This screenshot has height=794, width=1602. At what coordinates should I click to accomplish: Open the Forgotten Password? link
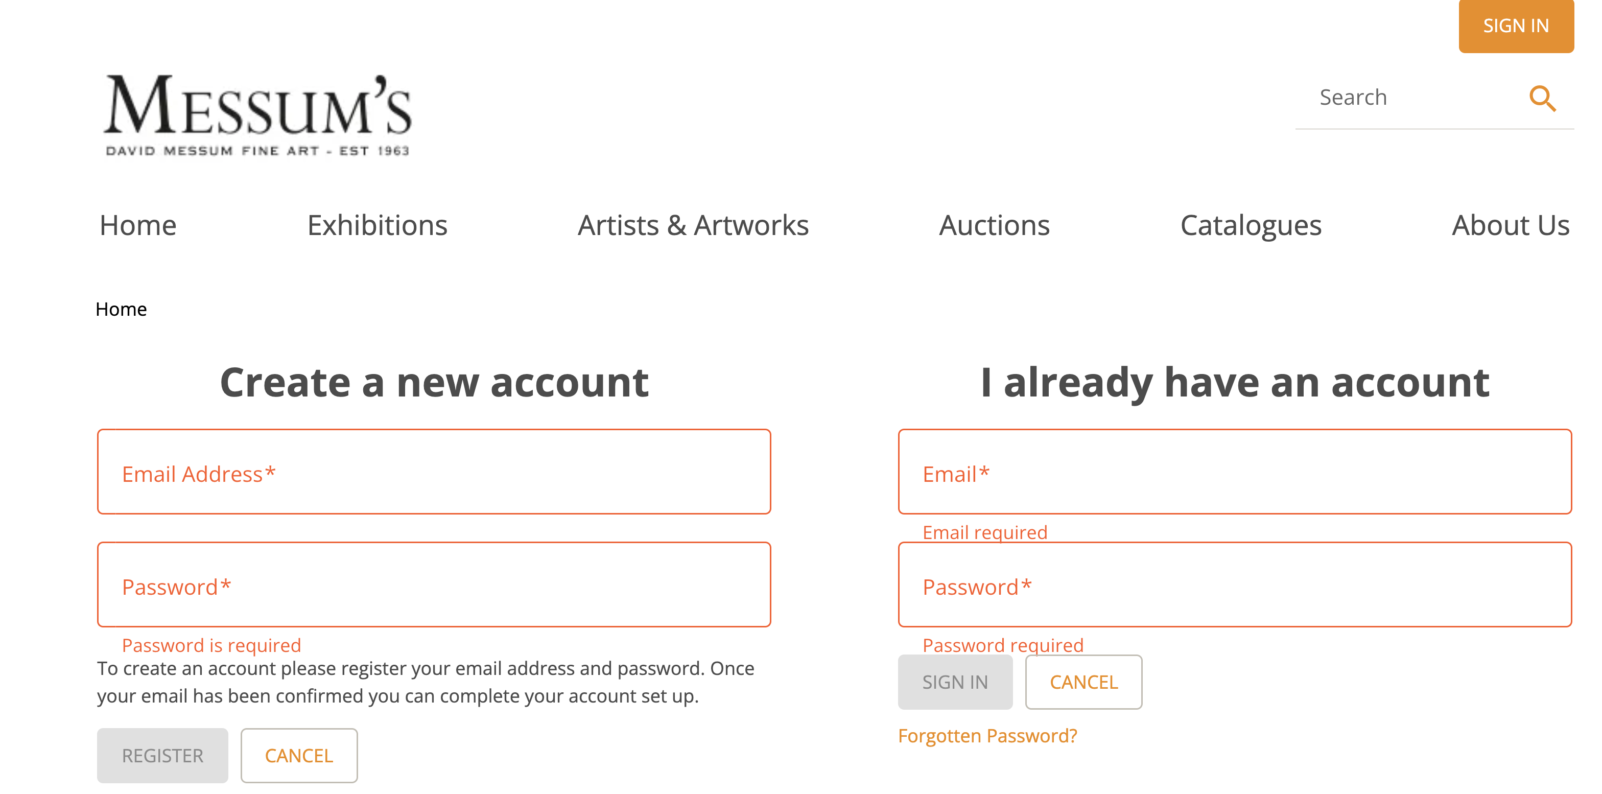click(987, 736)
